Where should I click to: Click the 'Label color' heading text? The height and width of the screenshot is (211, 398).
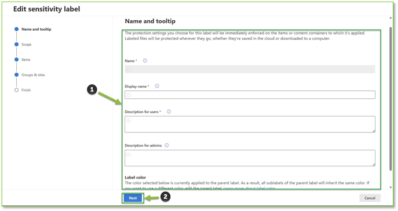pos(136,177)
